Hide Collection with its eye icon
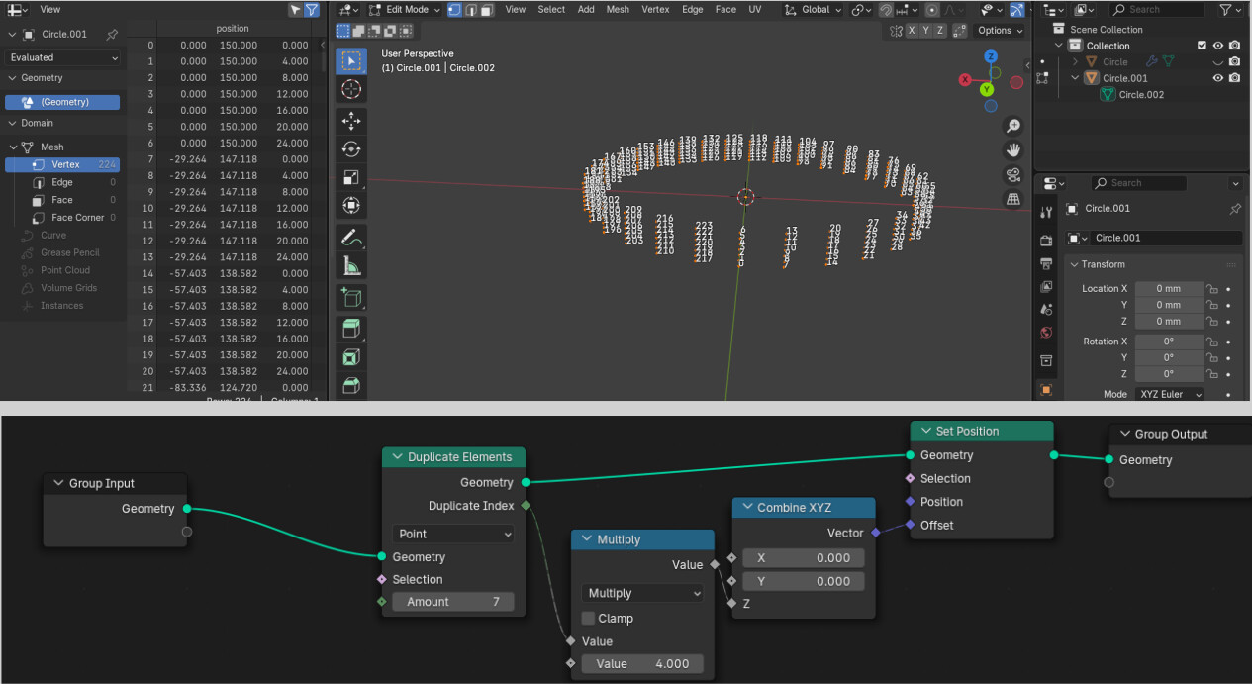This screenshot has height=684, width=1252. coord(1218,46)
